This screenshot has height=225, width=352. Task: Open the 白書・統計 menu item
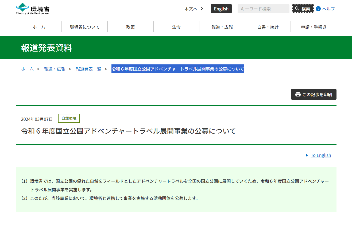click(268, 27)
